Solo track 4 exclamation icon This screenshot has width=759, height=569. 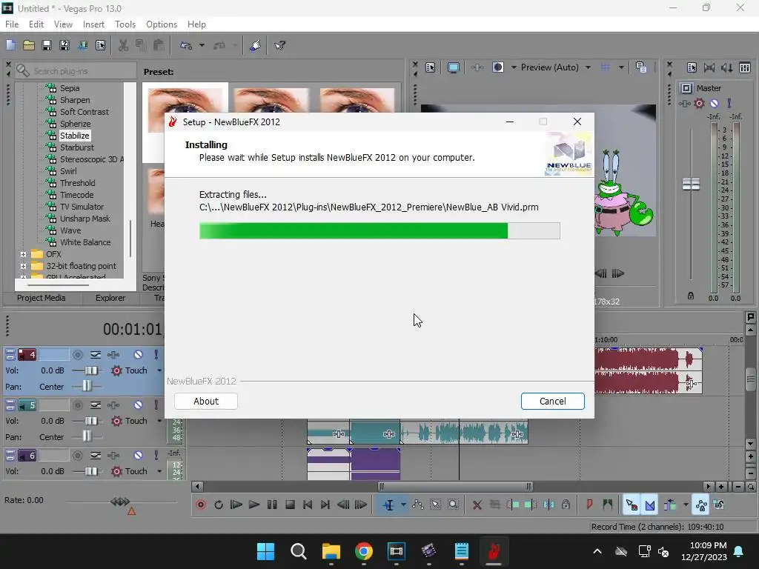point(156,355)
